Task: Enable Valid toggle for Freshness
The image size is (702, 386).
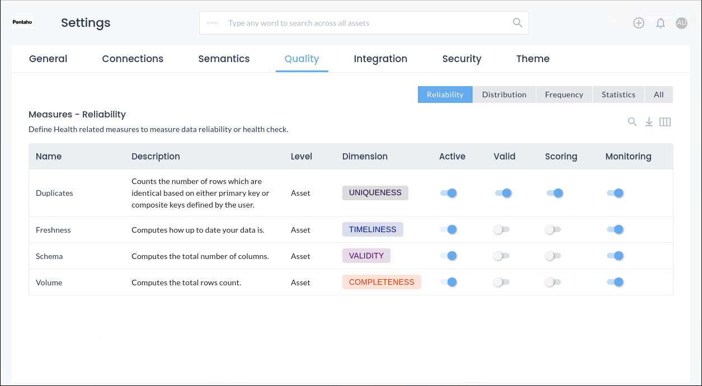Action: (x=501, y=230)
